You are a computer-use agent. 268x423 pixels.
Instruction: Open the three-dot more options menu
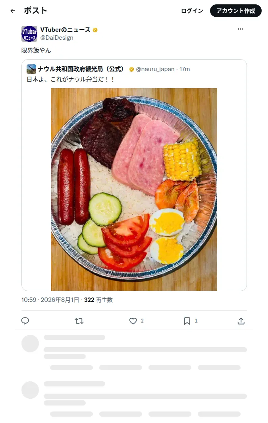click(241, 29)
